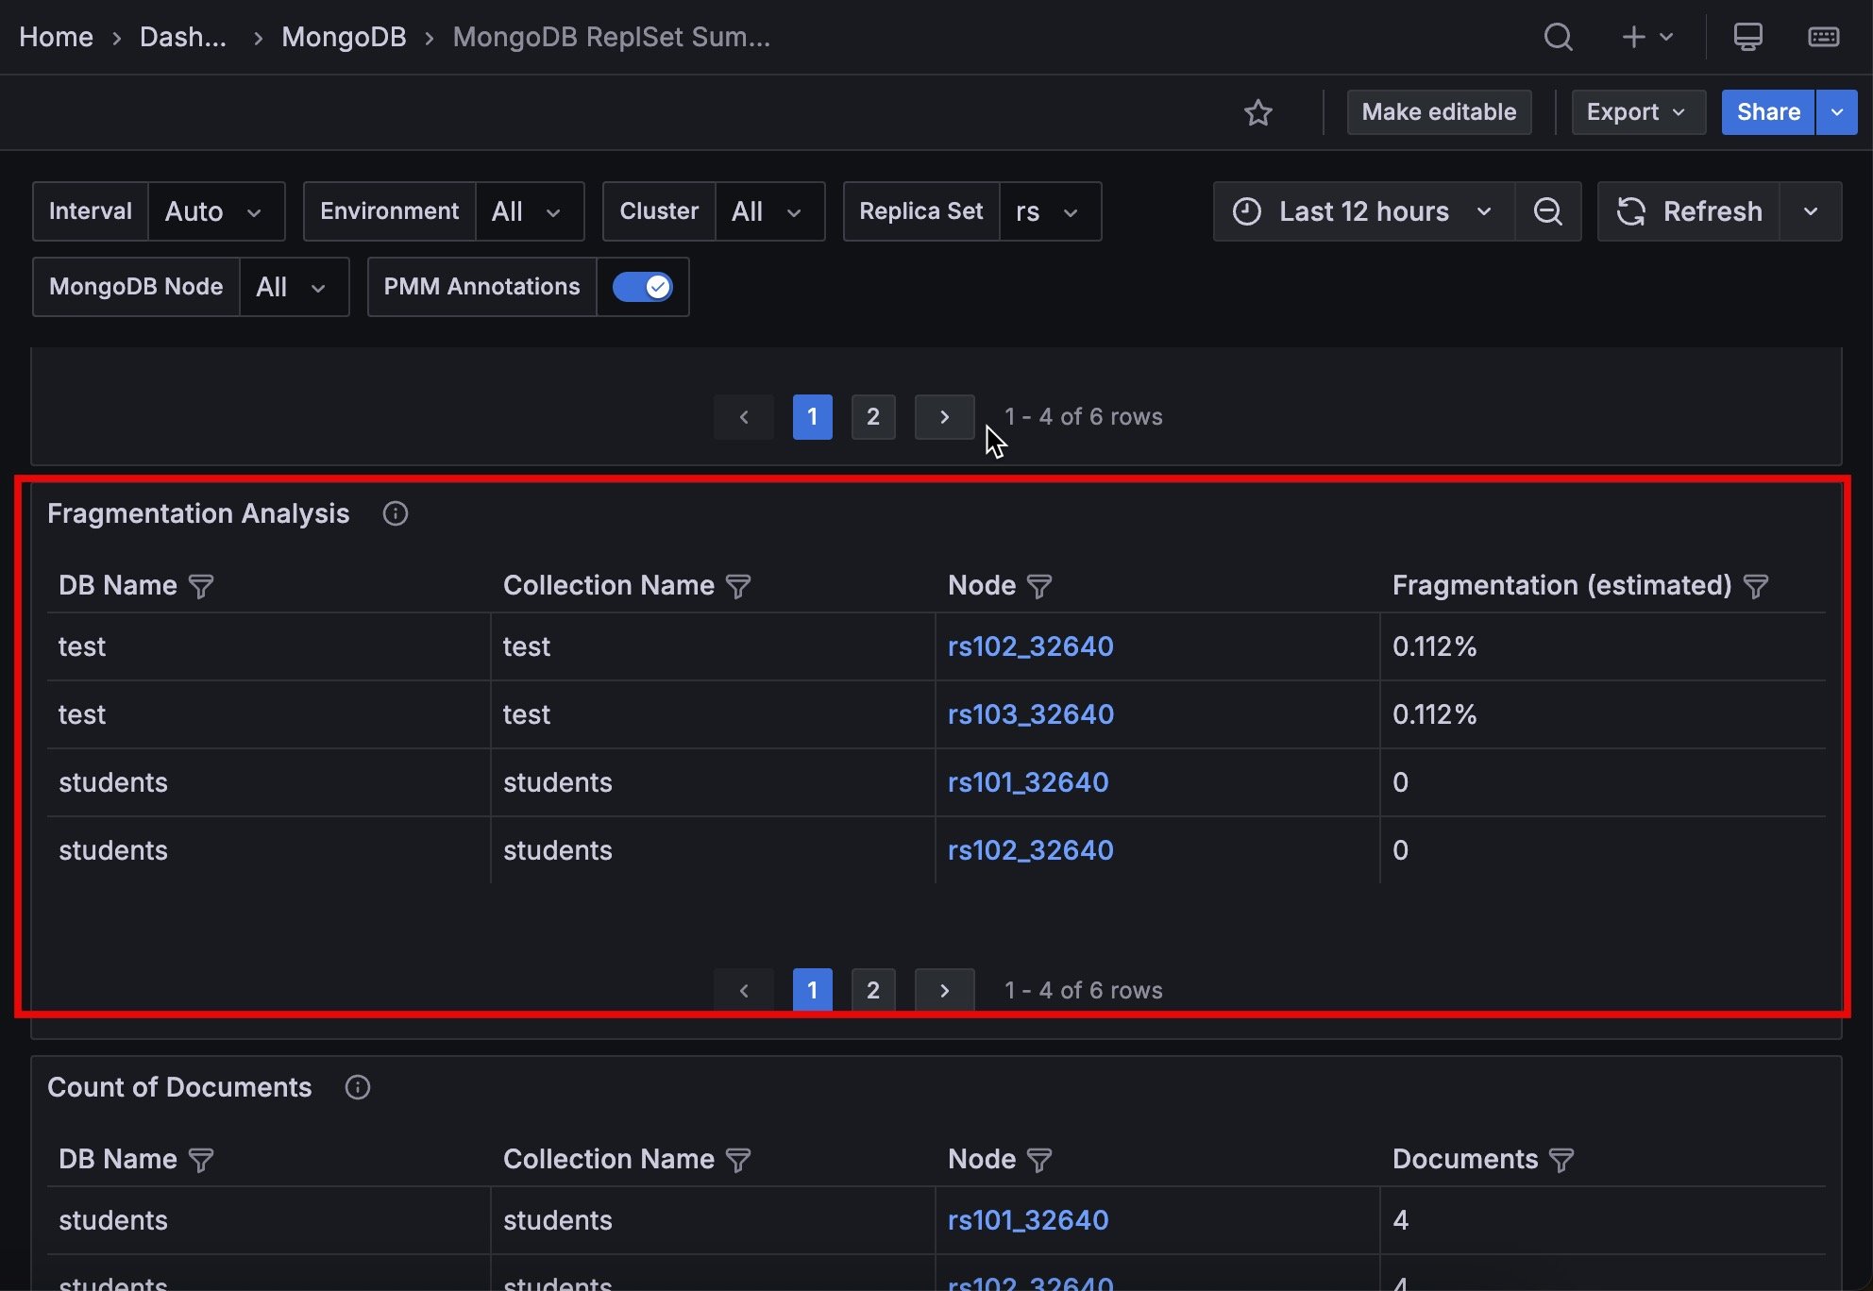Screen dimensions: 1873x1291
Task: Open the dashboard search
Action: pyautogui.click(x=1557, y=37)
